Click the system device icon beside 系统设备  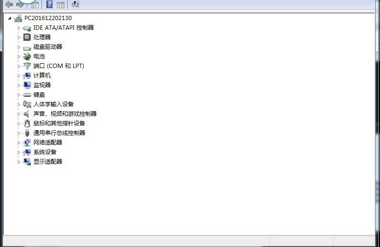[27, 152]
